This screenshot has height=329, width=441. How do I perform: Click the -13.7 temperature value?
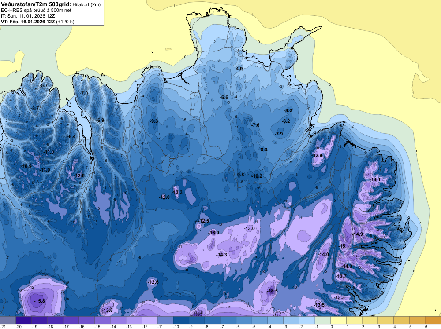tap(341, 276)
